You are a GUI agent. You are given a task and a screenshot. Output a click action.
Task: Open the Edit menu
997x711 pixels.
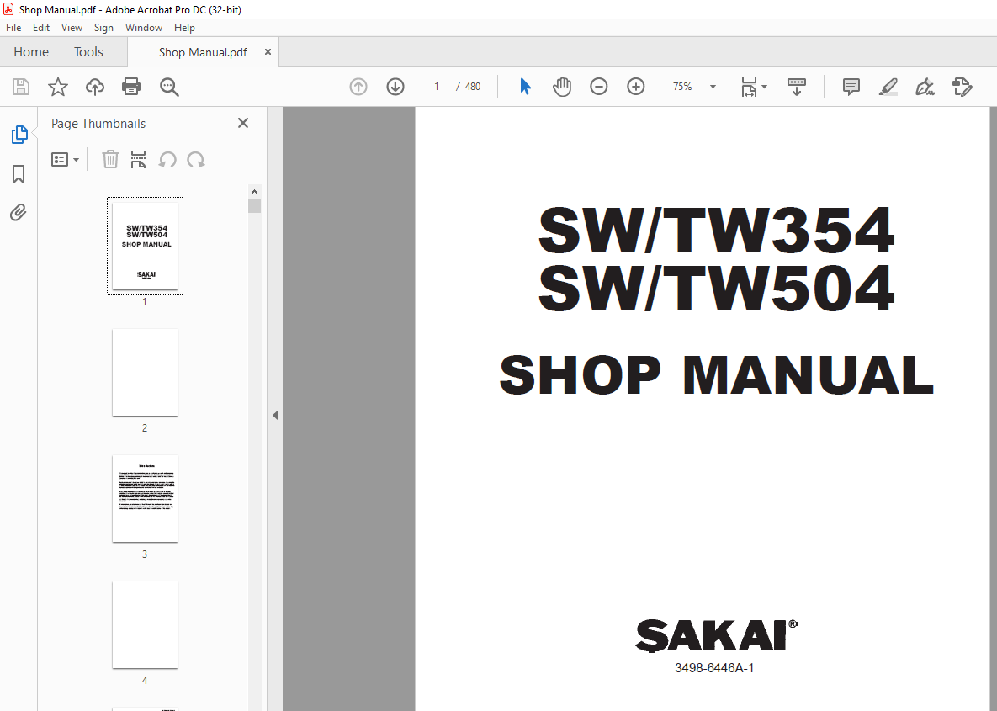click(x=41, y=27)
